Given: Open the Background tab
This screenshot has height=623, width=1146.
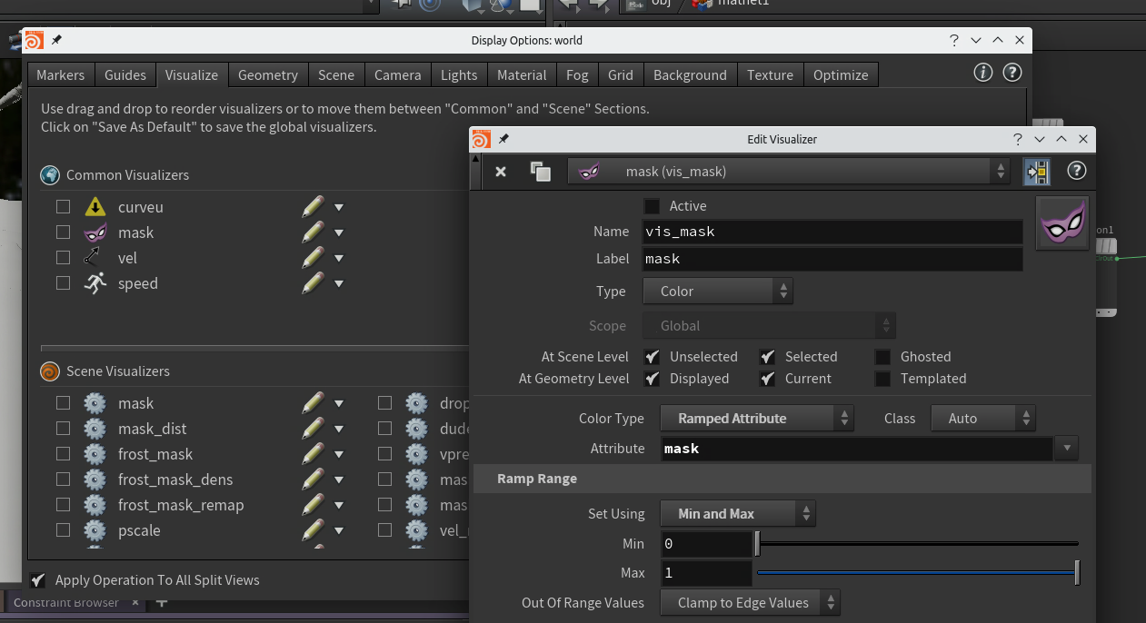Looking at the screenshot, I should click(690, 74).
